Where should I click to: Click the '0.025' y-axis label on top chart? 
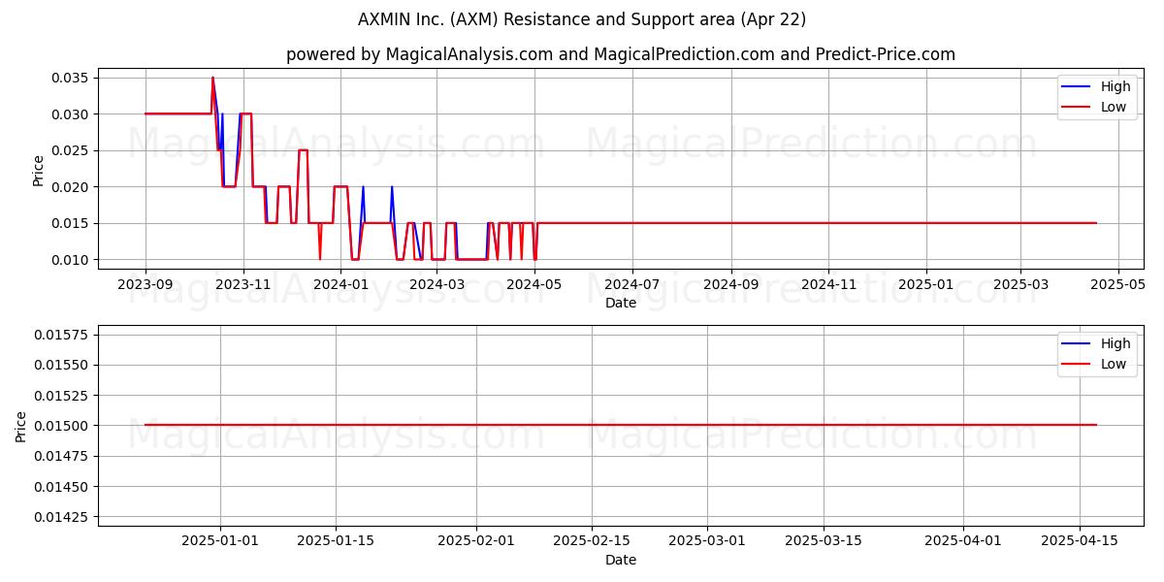click(x=70, y=150)
